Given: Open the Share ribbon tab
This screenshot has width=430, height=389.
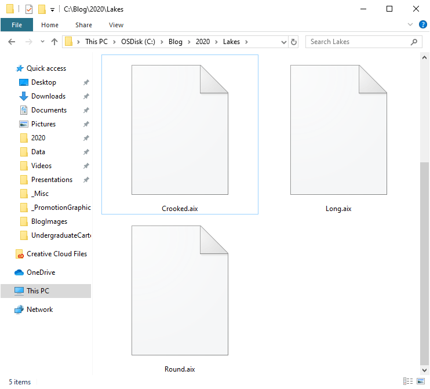Looking at the screenshot, I should pyautogui.click(x=83, y=25).
